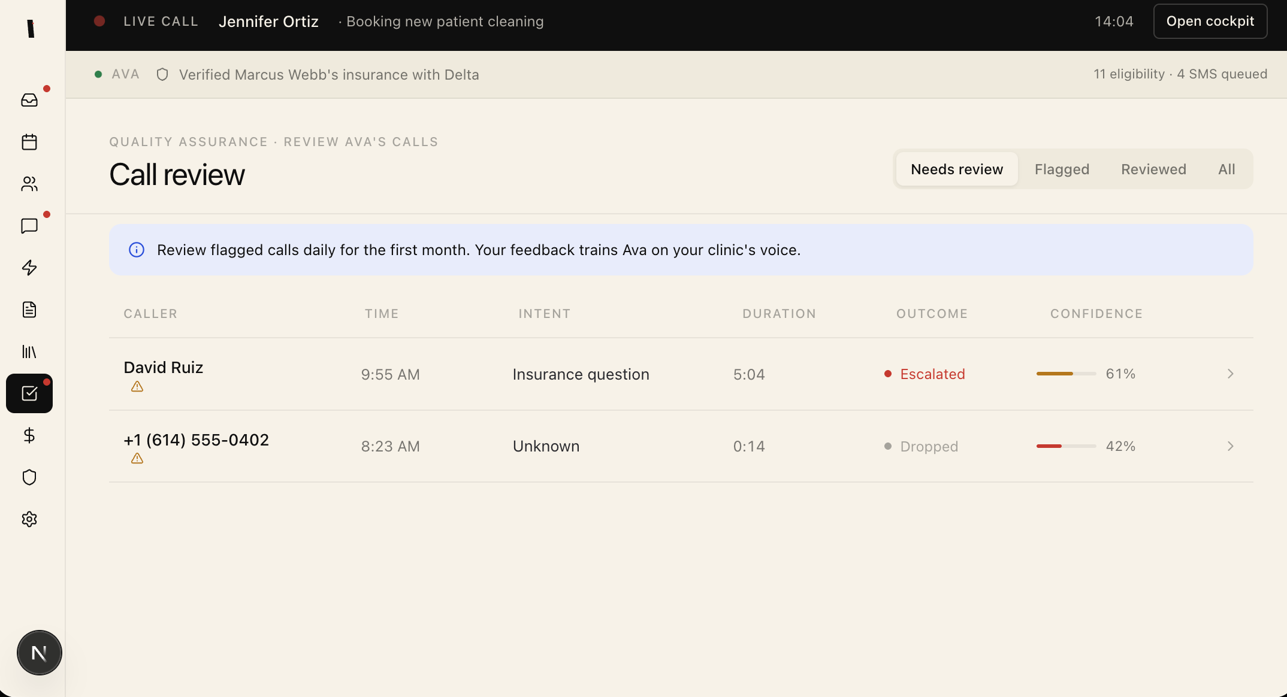Expand the +1 (614) 555-0402 row chevron
This screenshot has width=1287, height=697.
(x=1230, y=446)
